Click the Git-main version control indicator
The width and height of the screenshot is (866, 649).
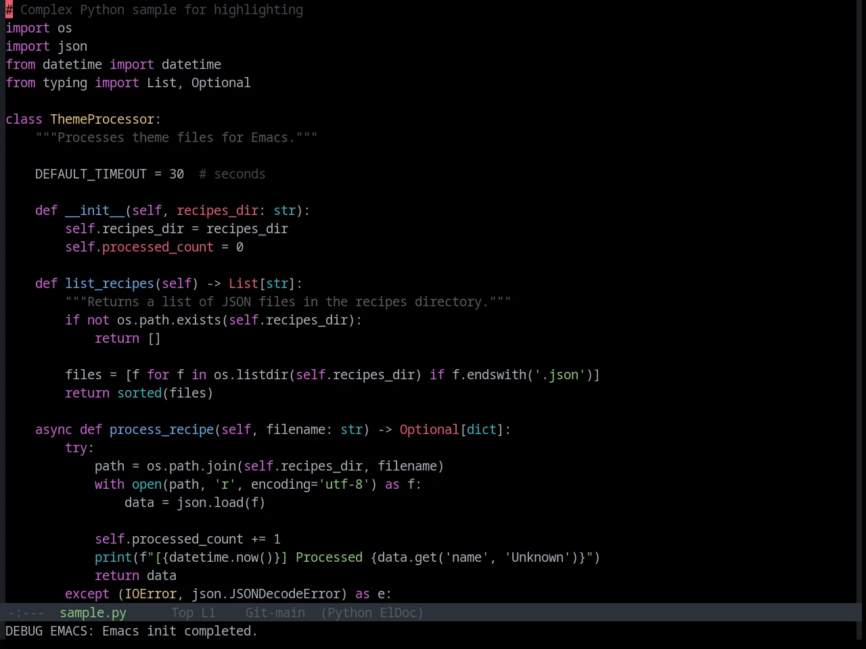(275, 612)
